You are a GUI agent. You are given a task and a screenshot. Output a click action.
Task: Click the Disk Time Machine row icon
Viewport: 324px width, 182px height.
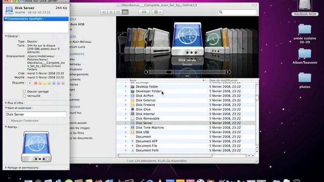point(133,127)
